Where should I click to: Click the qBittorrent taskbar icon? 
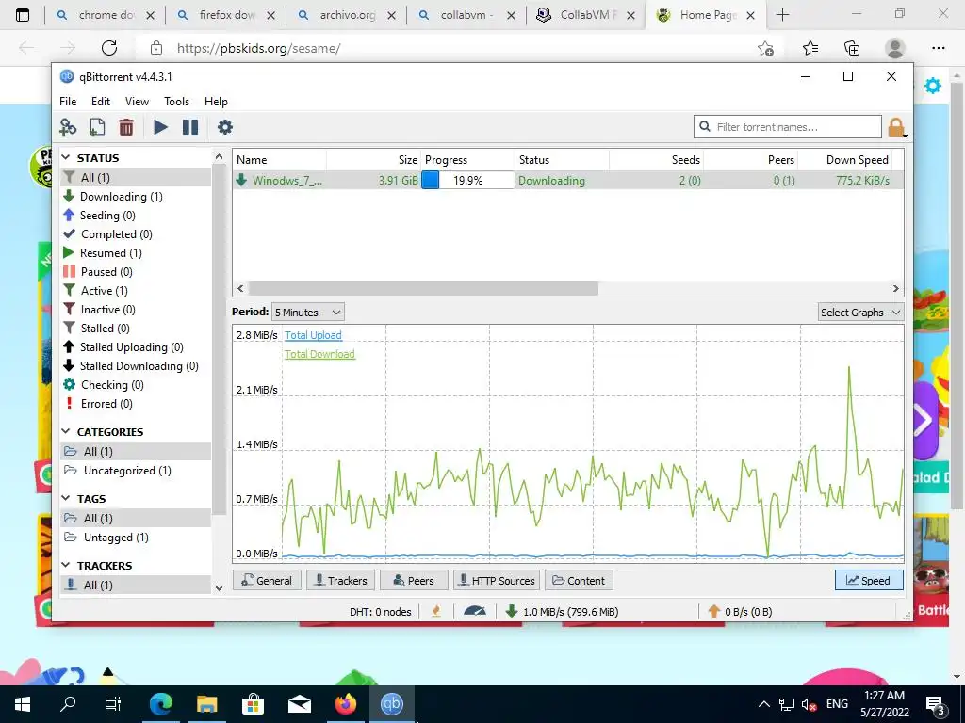click(x=391, y=703)
